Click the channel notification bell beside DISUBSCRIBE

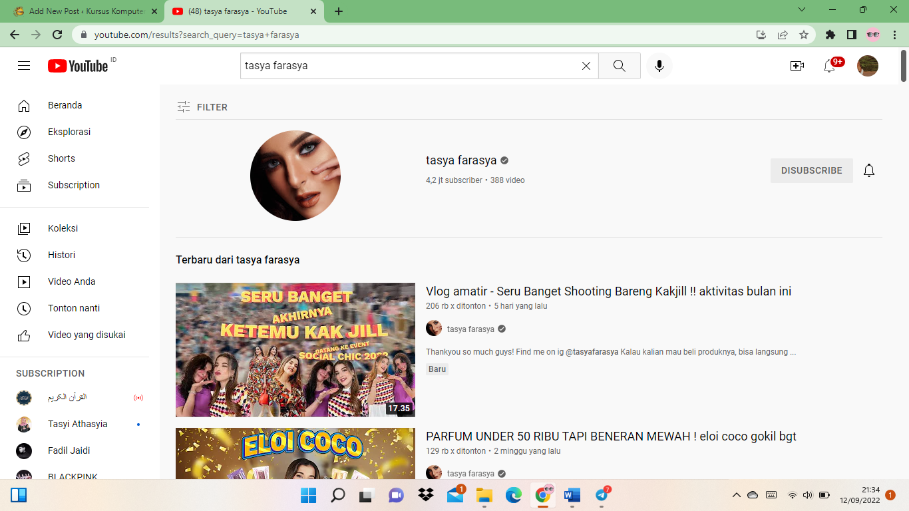[x=869, y=170]
